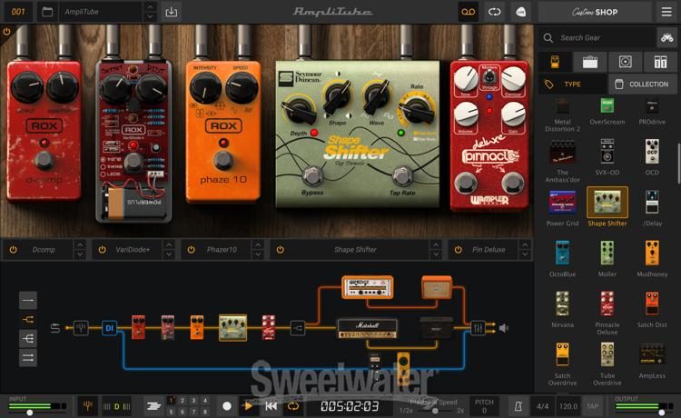The image size is (681, 418).
Task: Pick the OCD pedal in gear list
Action: point(652,157)
